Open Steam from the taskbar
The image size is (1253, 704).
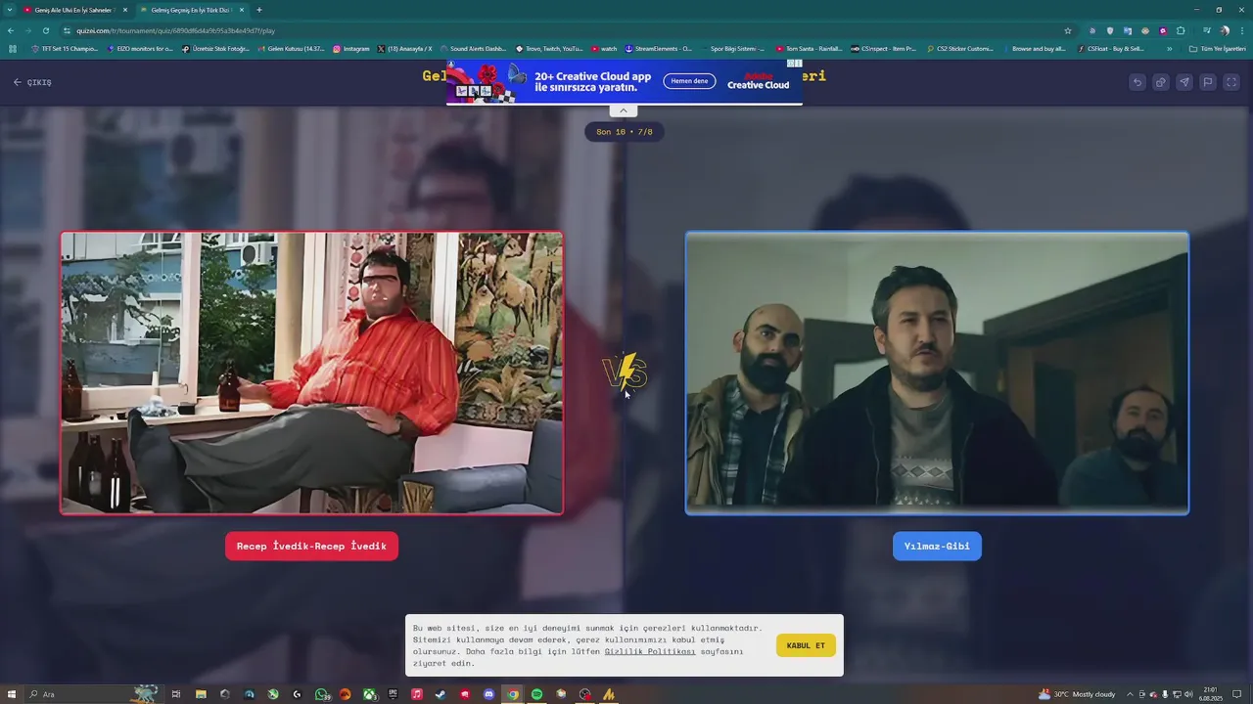point(441,694)
